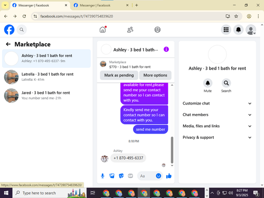
Task: Close the second Messenger tab
Action: coord(127,5)
